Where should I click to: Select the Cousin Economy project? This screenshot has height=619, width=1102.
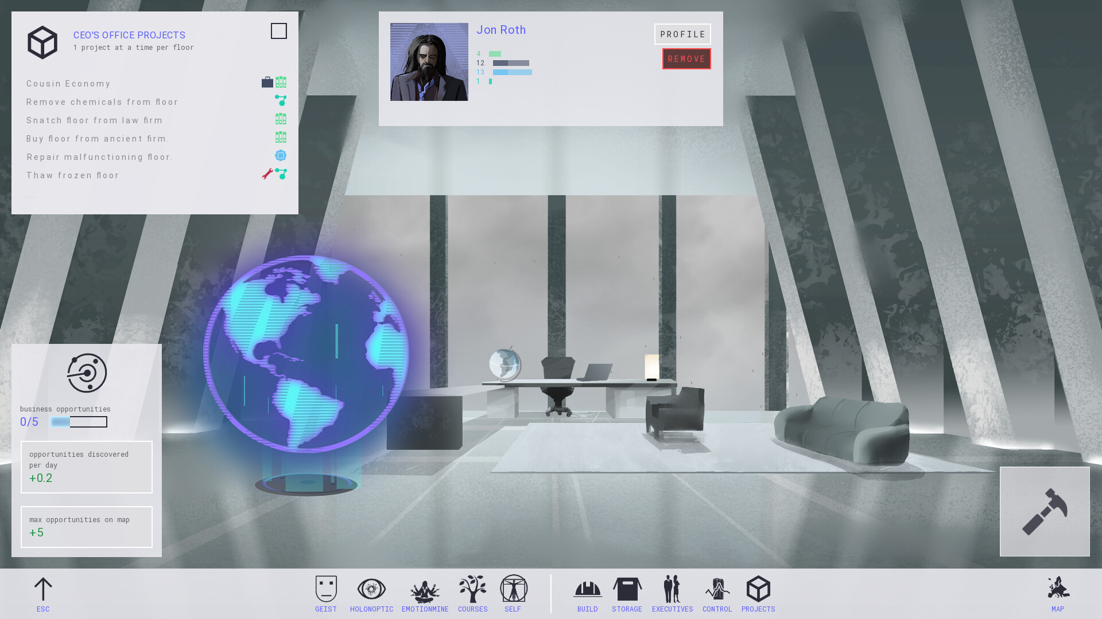[x=68, y=84]
